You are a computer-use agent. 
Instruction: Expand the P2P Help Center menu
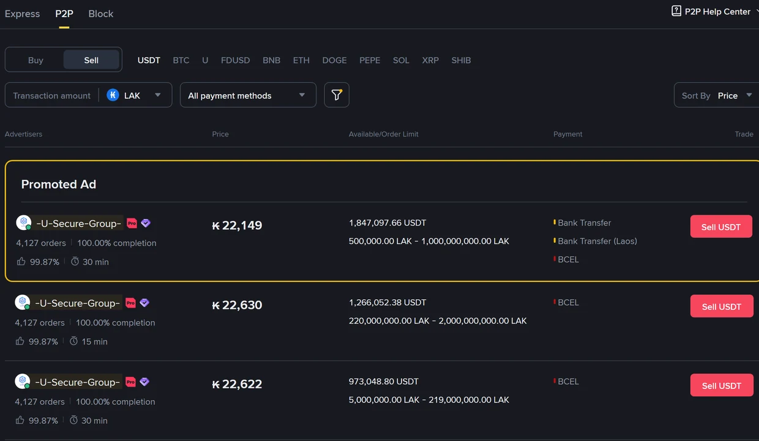715,11
